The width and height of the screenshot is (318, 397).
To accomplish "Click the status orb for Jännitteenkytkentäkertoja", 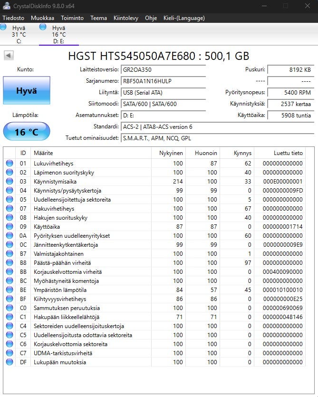I will coord(10,244).
